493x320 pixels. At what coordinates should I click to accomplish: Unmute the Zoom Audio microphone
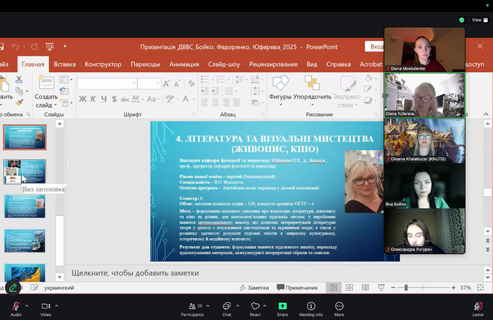click(x=16, y=306)
